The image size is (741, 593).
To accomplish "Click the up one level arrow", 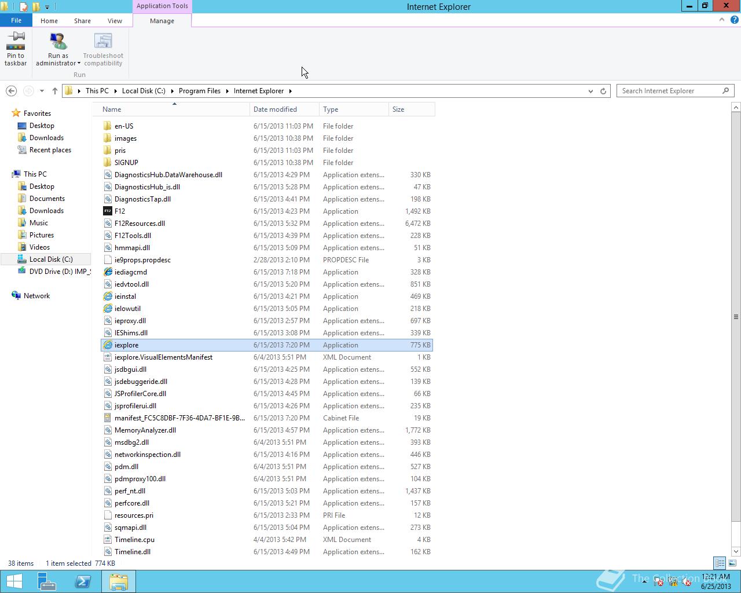I will (55, 91).
